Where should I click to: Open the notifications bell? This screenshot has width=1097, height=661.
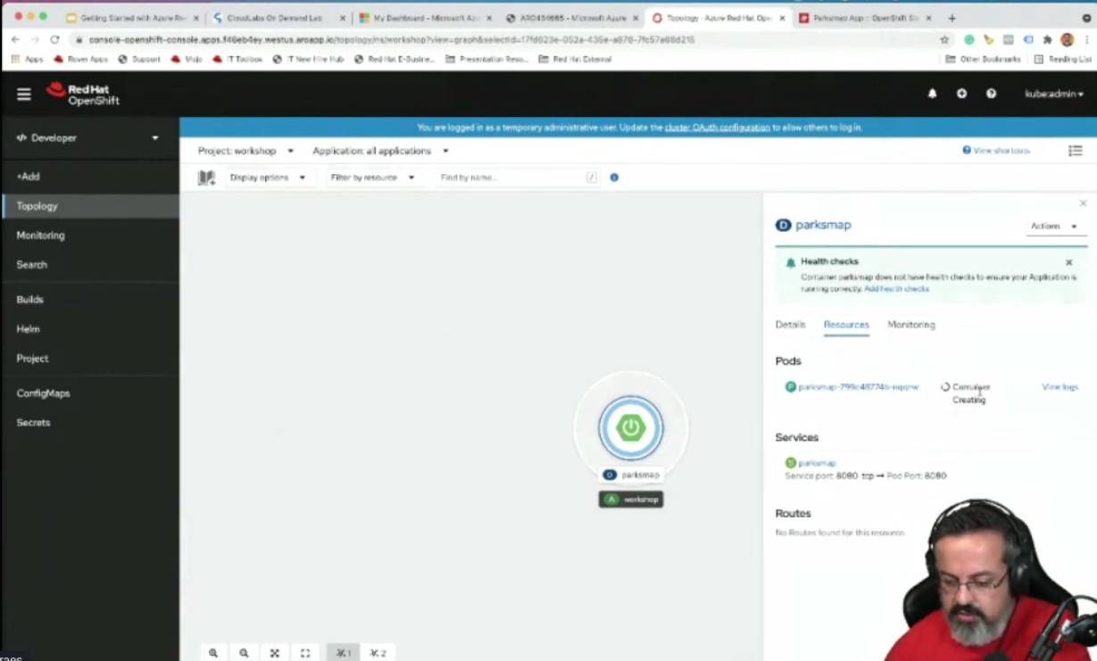coord(932,94)
